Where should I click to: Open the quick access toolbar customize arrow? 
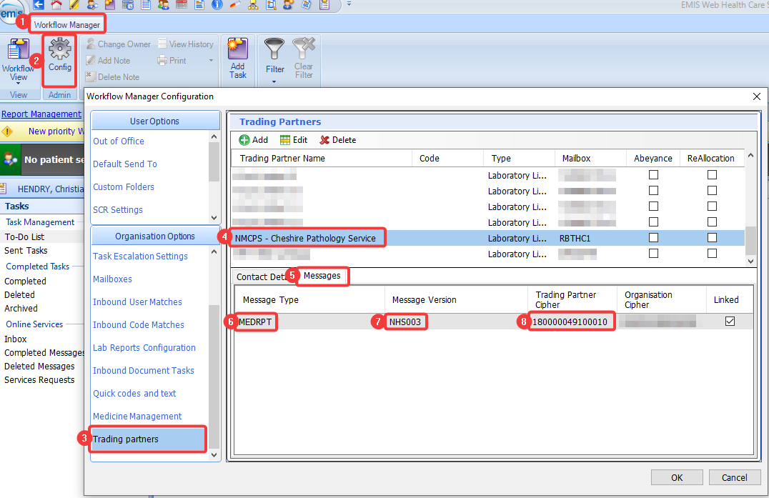349,4
